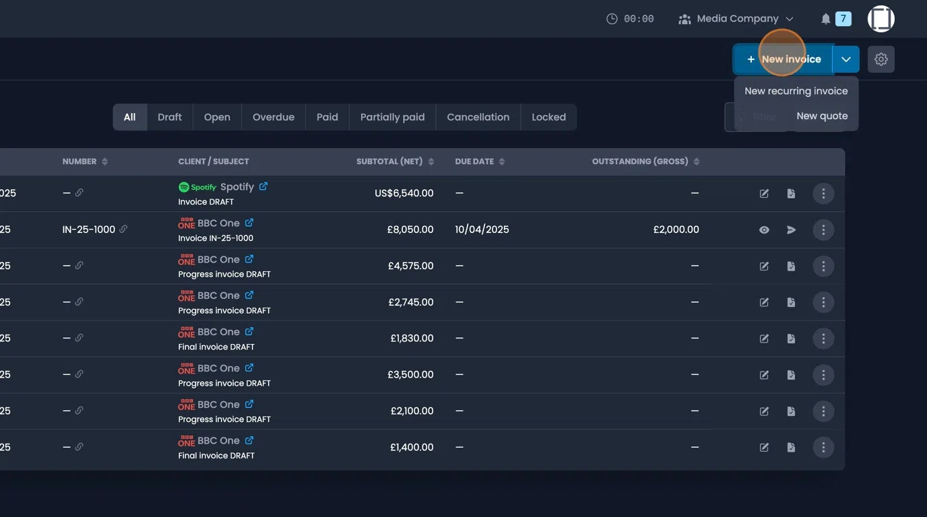This screenshot has height=517, width=927.
Task: Toggle sorting on the NUMBER column
Action: [x=104, y=161]
